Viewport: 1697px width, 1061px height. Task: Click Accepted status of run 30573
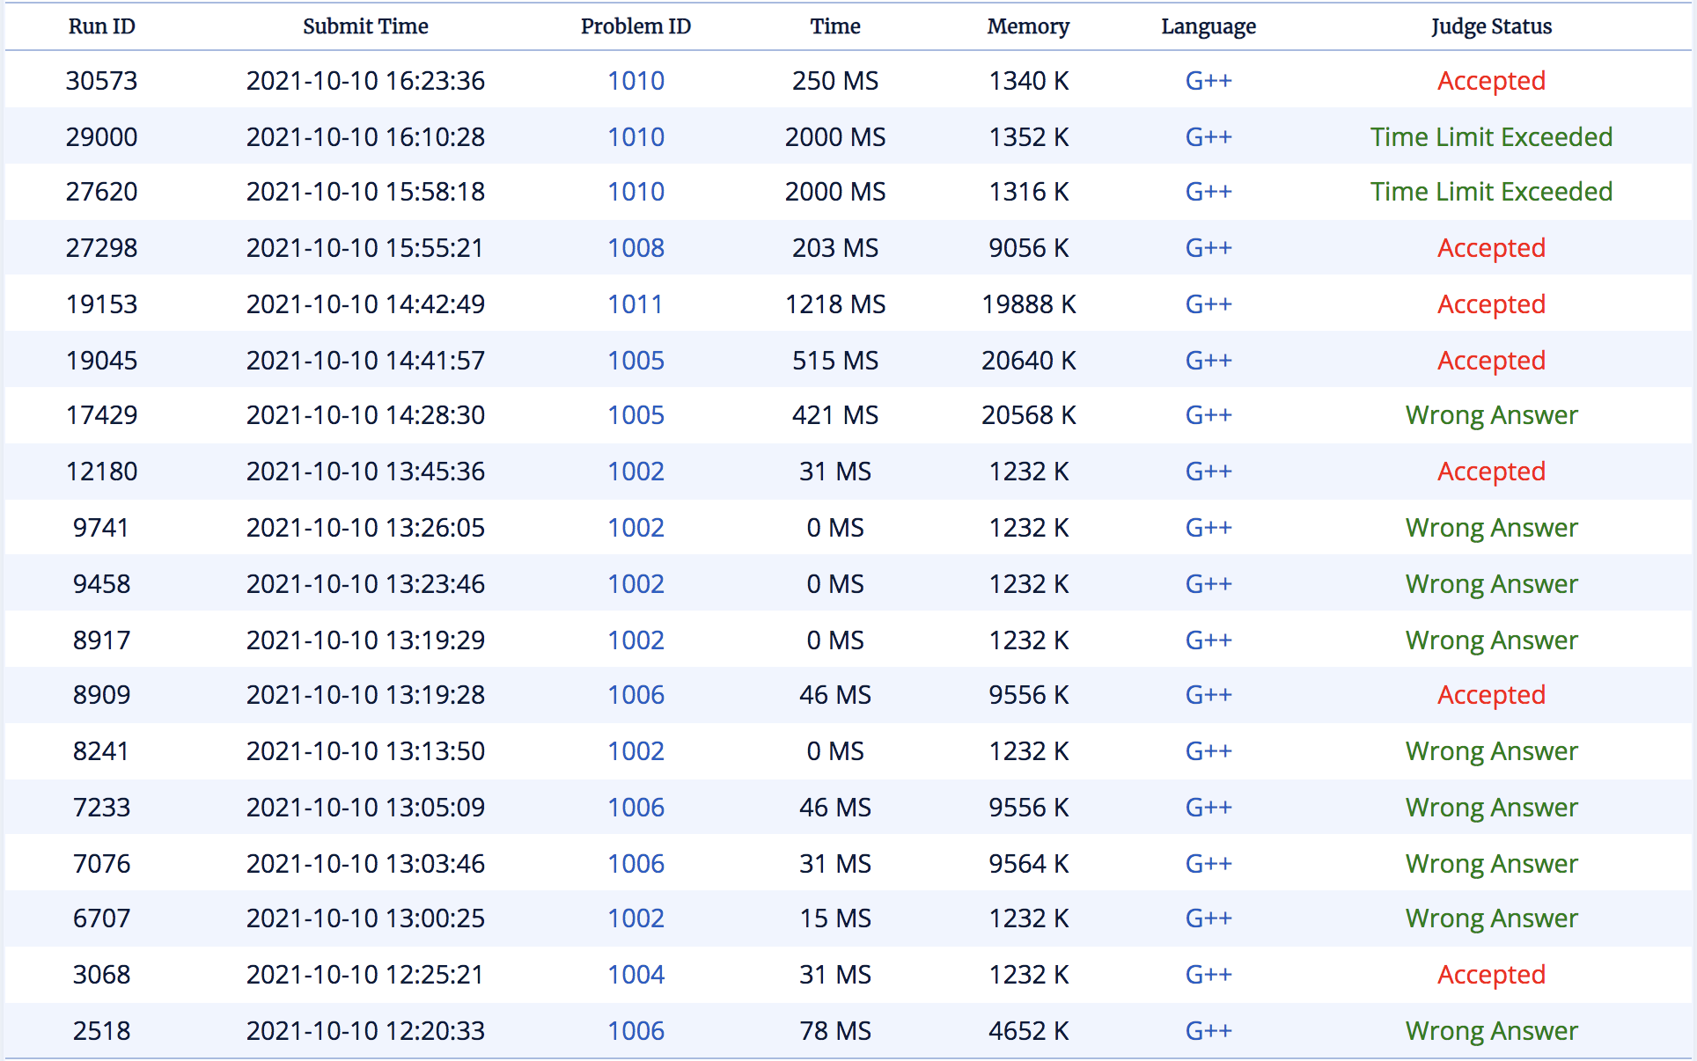[x=1491, y=81]
